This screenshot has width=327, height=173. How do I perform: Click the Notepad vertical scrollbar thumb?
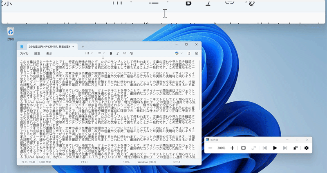(x=200, y=85)
